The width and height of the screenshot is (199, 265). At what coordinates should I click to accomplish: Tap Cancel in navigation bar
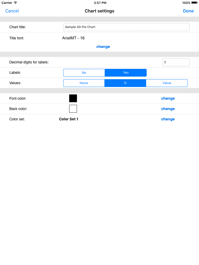point(12,11)
